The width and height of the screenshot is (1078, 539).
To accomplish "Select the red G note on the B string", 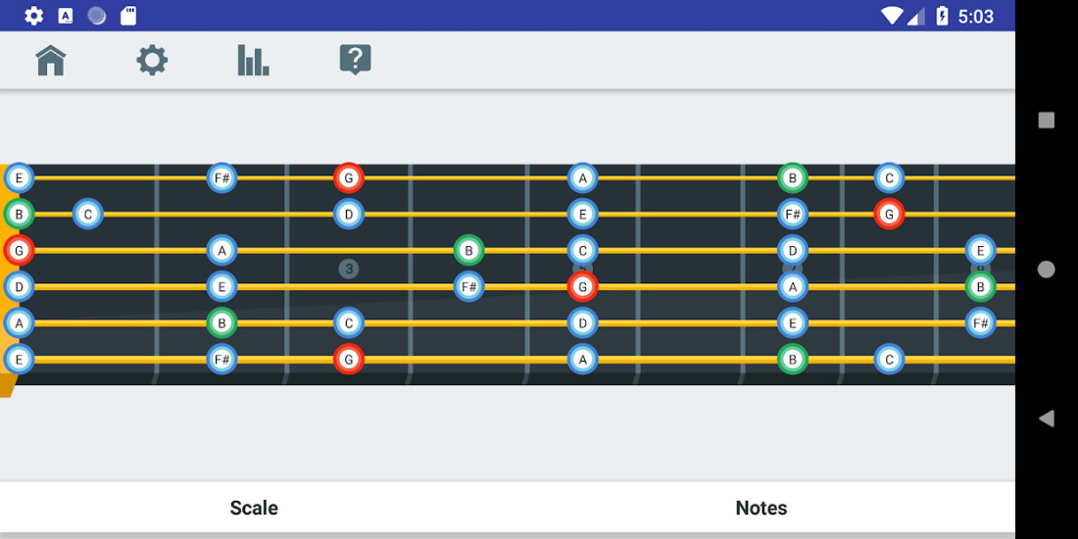I will click(x=889, y=215).
